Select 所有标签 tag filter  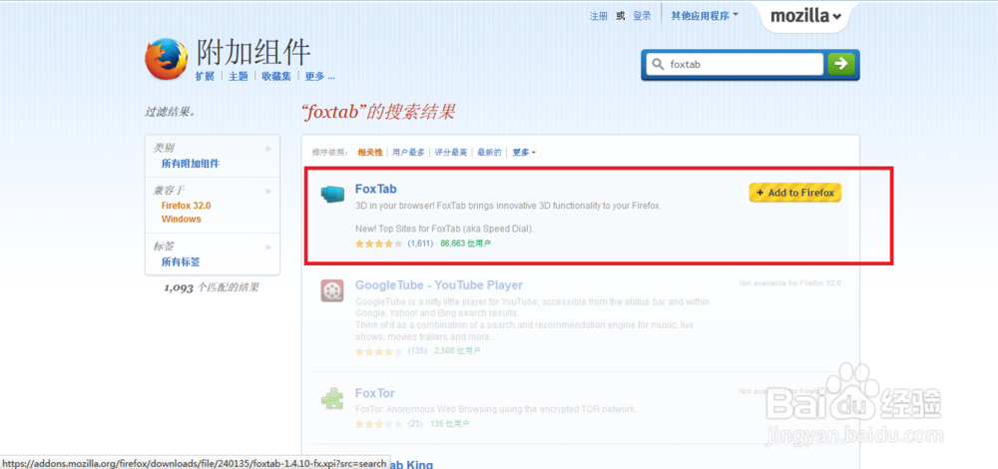point(181,261)
